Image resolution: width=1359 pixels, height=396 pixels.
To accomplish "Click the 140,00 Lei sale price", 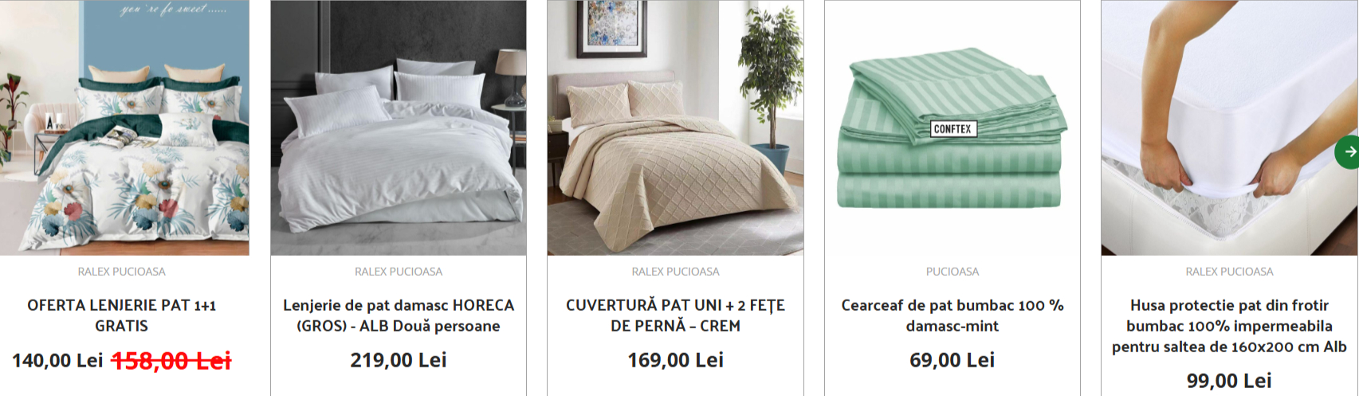I will coord(57,361).
